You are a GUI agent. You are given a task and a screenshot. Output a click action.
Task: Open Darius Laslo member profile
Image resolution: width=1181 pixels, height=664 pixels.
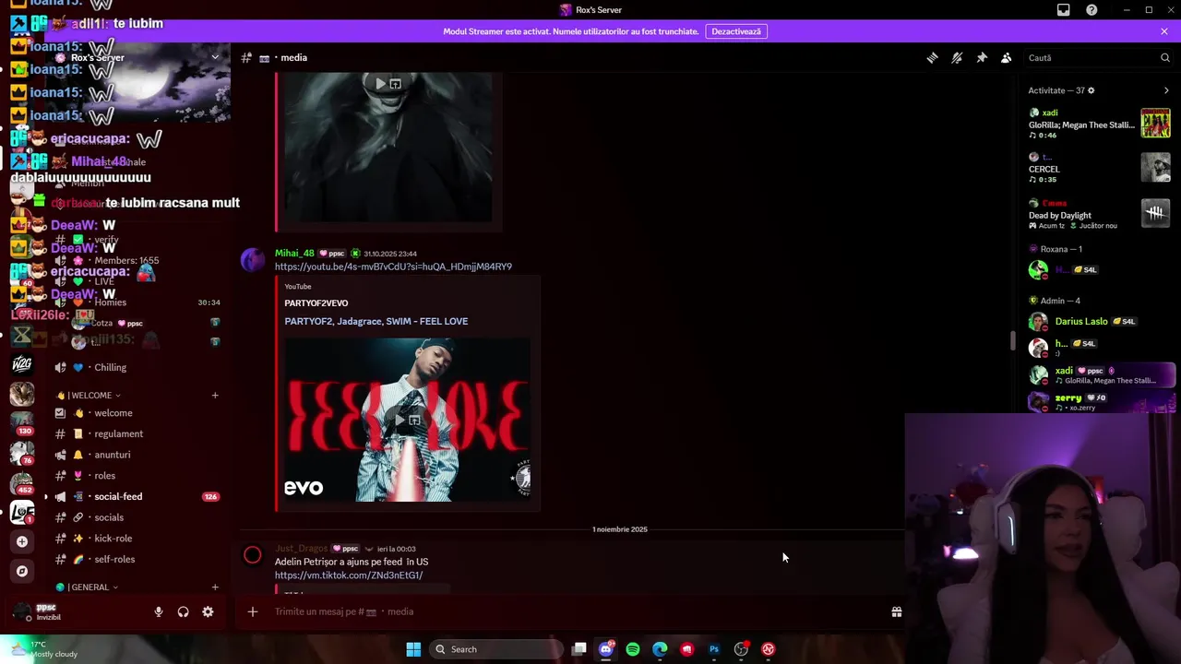click(1100, 322)
